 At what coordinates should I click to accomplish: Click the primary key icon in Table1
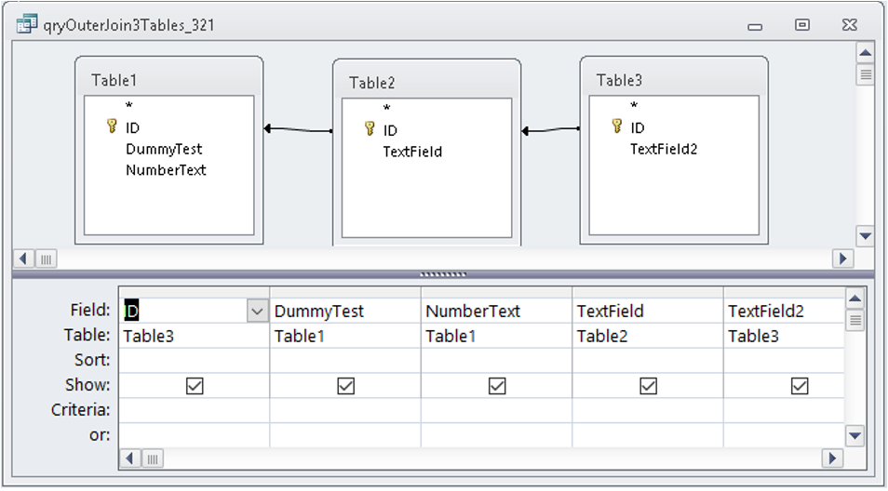112,126
